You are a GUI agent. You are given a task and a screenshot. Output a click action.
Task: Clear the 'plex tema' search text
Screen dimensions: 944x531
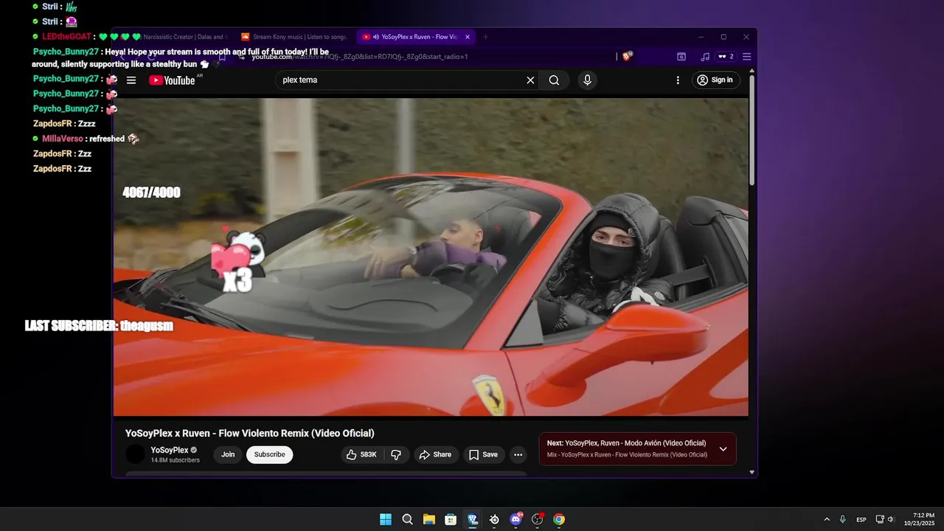530,80
